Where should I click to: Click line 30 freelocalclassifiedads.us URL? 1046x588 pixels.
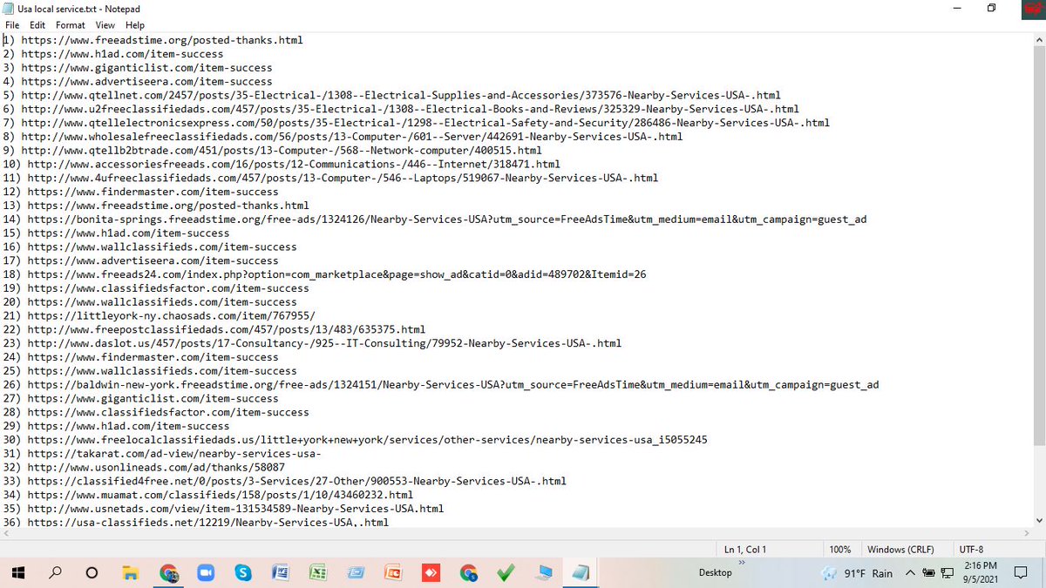click(368, 441)
